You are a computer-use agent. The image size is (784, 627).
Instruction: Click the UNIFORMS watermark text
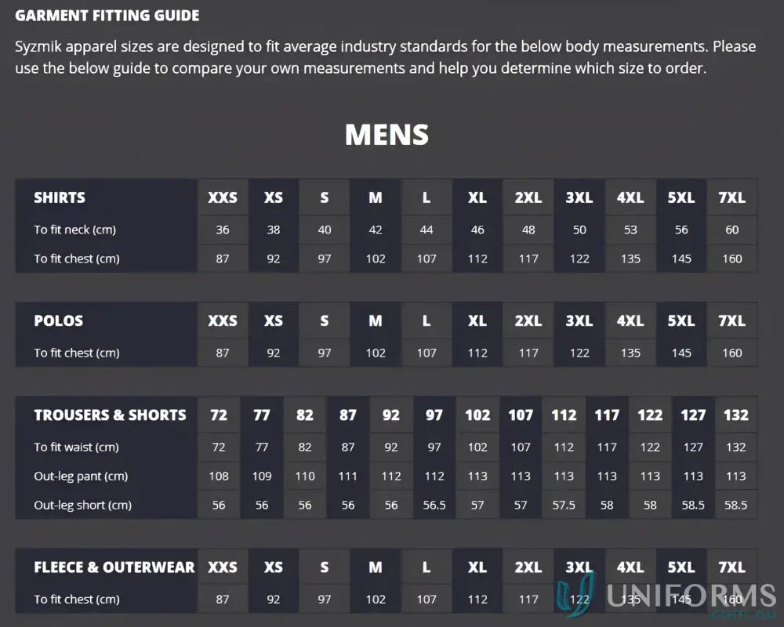[691, 596]
